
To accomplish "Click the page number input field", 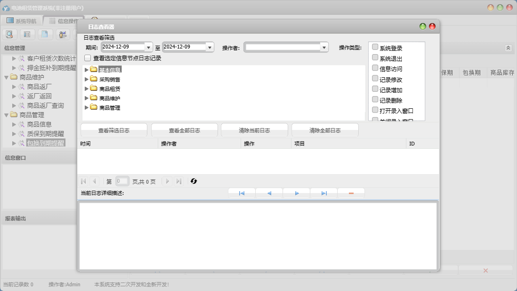I will 122,181.
